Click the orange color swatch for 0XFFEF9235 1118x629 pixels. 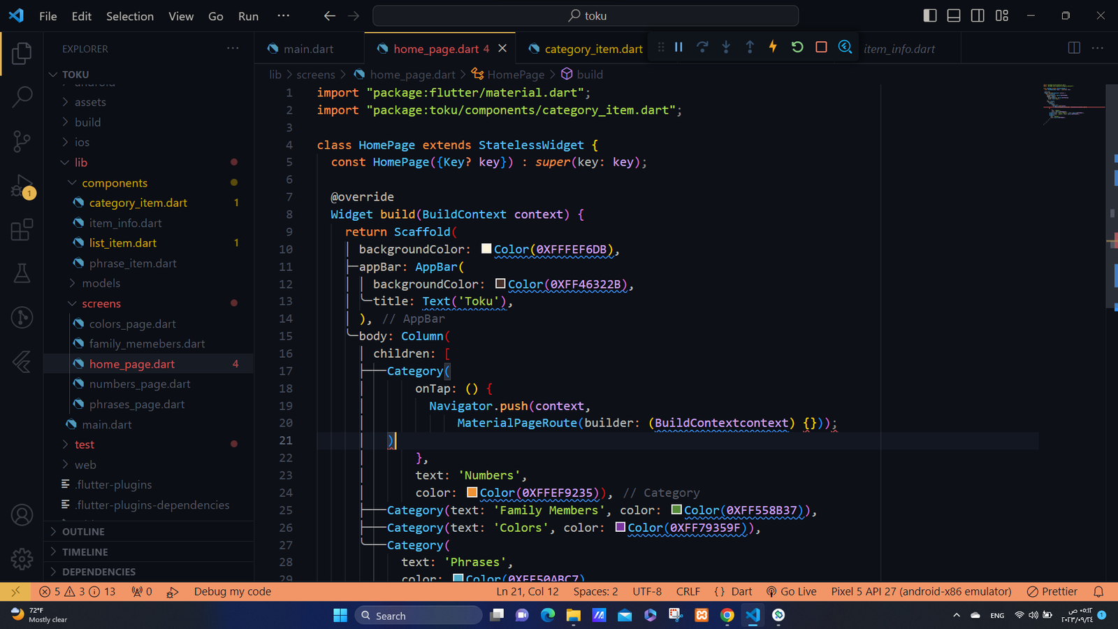[x=472, y=493]
